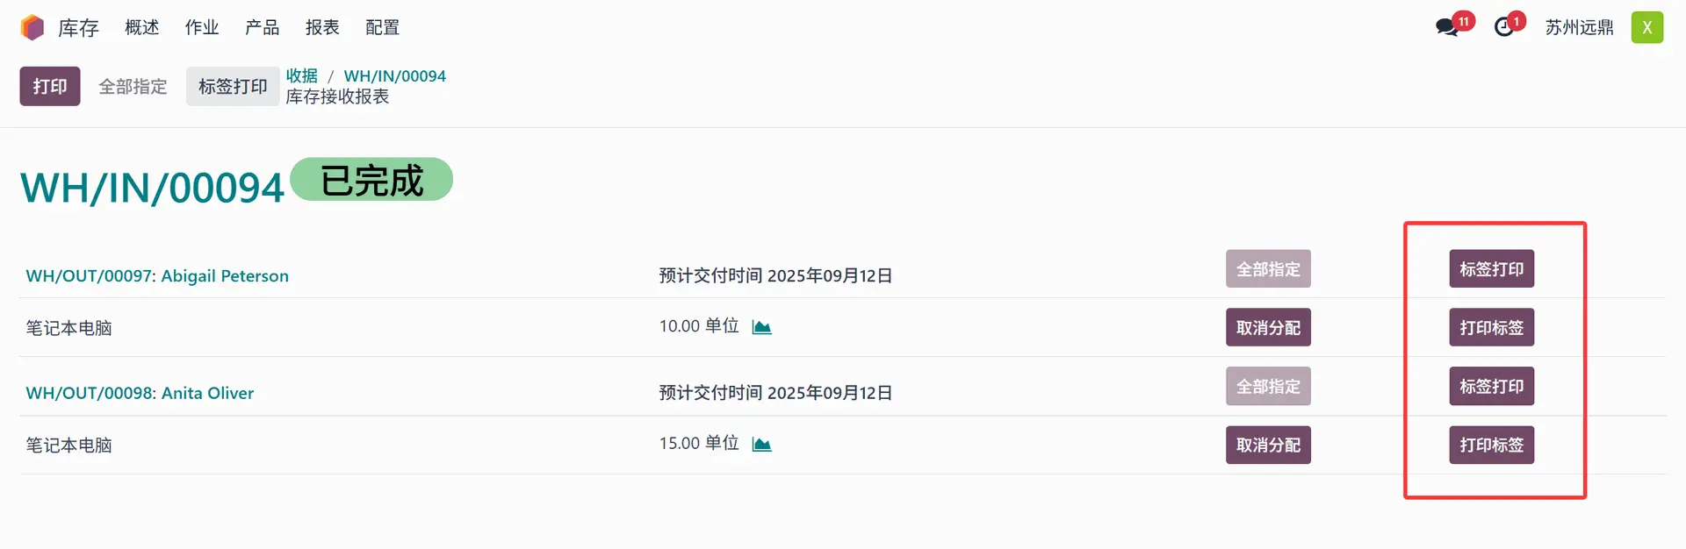Viewport: 1686px width, 549px height.
Task: Click 标签打印 in the WH/OUT/00097 row
Action: (1491, 268)
